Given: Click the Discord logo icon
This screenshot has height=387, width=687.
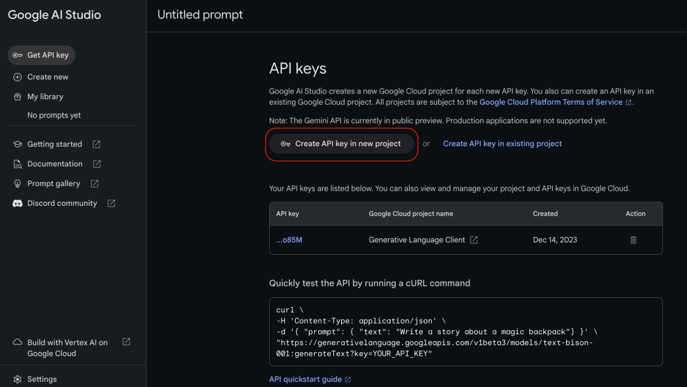Looking at the screenshot, I should tap(18, 203).
